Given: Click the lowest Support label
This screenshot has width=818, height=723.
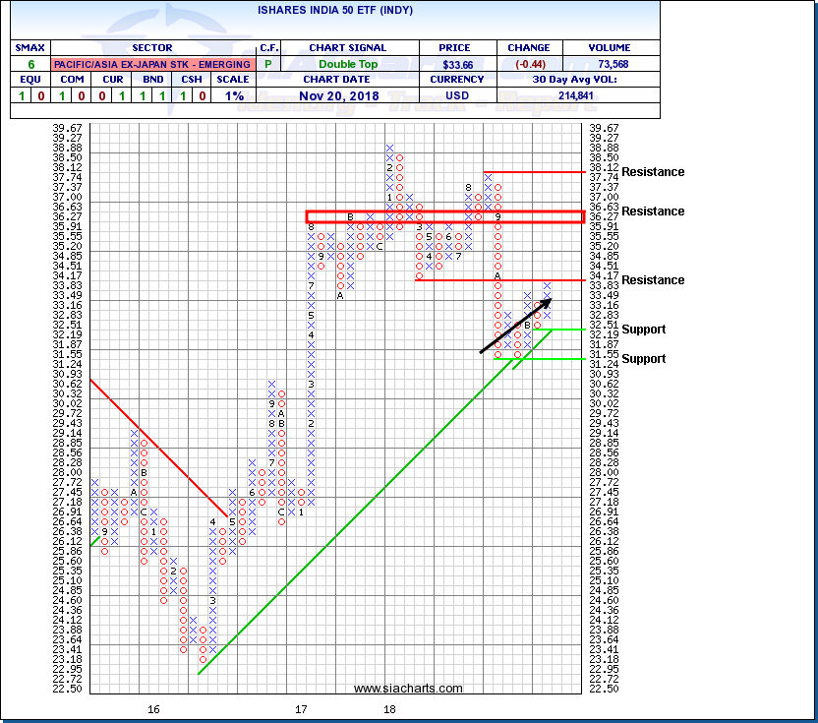Looking at the screenshot, I should coord(643,359).
